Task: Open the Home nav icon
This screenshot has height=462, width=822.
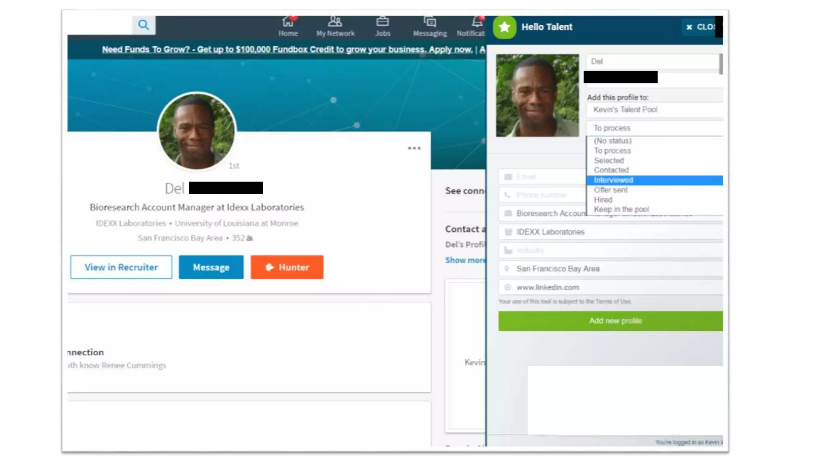Action: tap(288, 22)
